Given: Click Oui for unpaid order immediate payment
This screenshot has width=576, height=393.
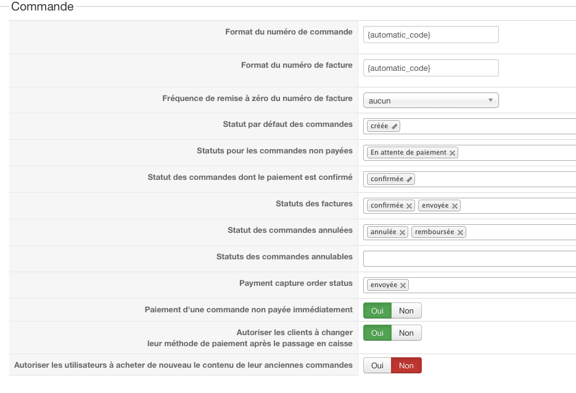Looking at the screenshot, I should (377, 311).
